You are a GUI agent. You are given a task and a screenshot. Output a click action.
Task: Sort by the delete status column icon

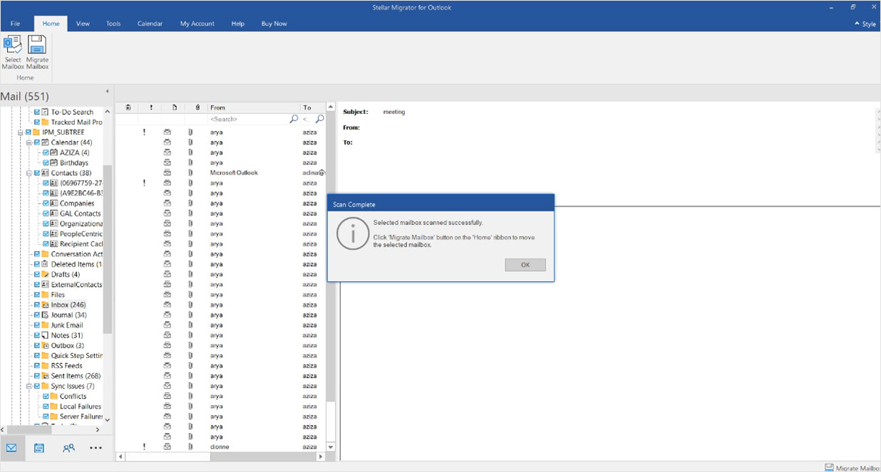click(x=128, y=107)
